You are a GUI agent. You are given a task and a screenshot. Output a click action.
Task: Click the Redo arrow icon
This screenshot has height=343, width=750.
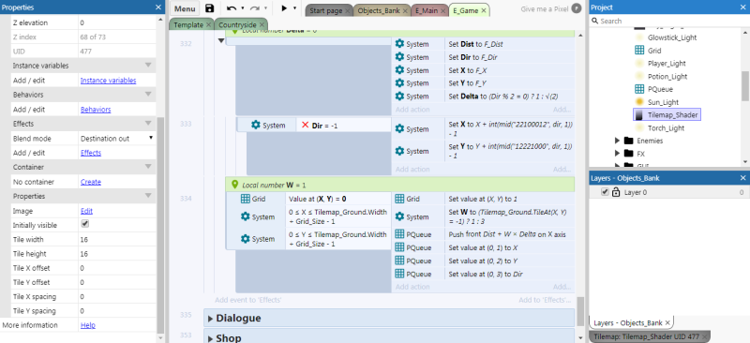[255, 8]
